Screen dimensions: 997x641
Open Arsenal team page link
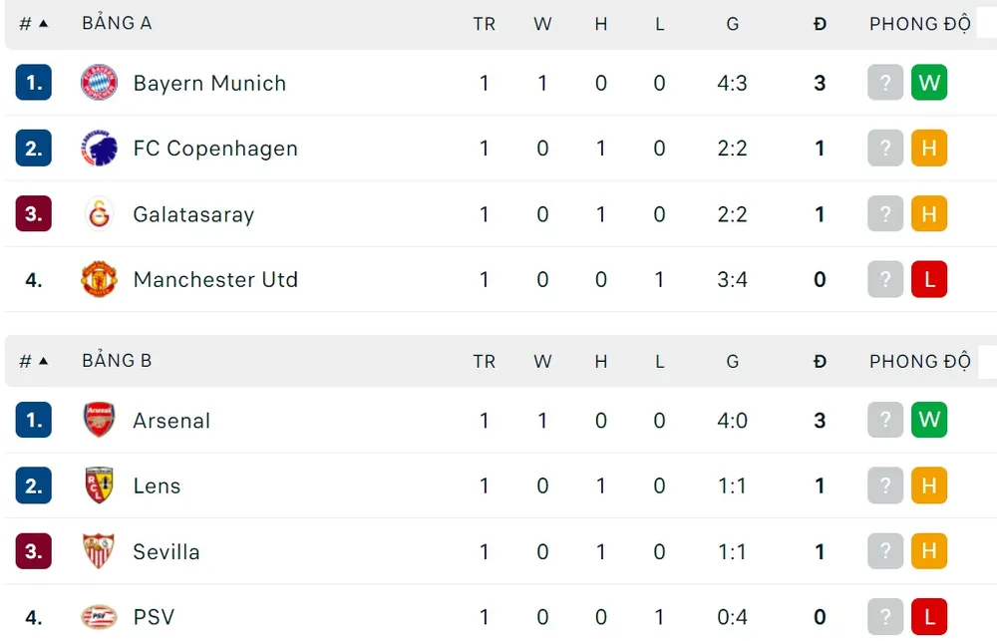[x=171, y=421]
